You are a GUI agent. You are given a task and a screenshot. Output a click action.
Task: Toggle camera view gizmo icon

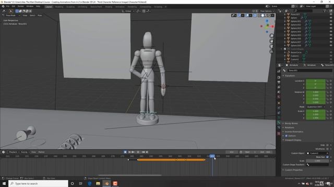[271, 46]
